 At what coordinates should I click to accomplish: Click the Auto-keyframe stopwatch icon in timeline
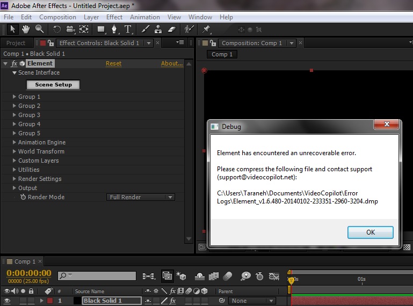point(260,276)
